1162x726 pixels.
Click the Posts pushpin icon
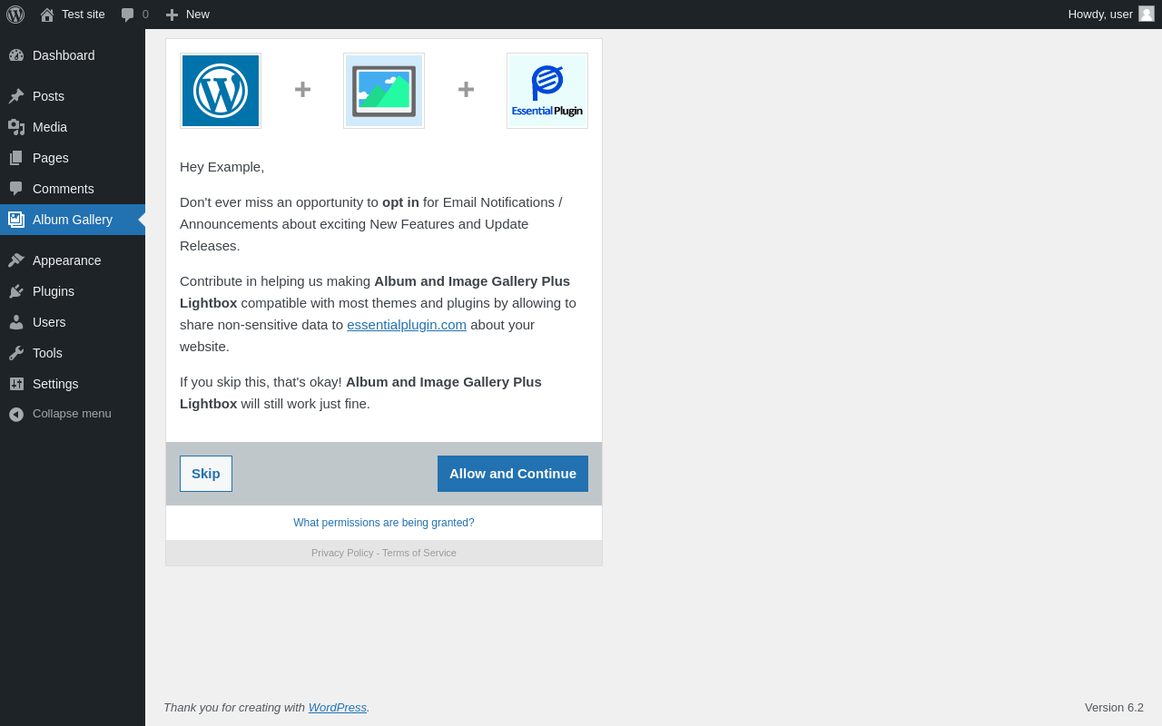[x=16, y=96]
